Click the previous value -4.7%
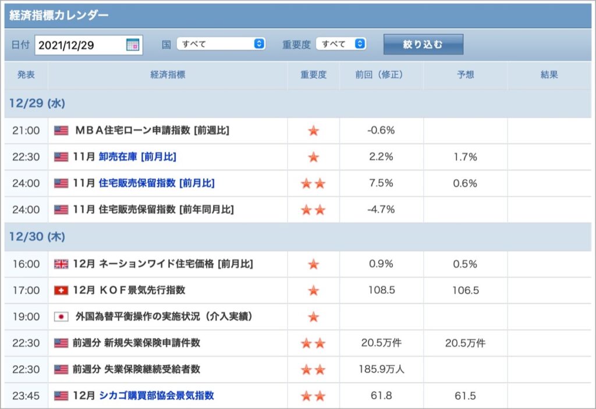596x409 pixels. click(381, 209)
